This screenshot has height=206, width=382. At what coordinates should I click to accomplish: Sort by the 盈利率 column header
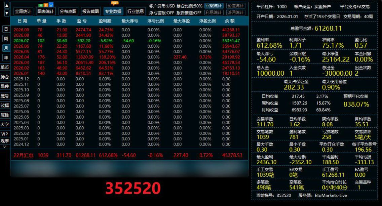tap(105, 21)
